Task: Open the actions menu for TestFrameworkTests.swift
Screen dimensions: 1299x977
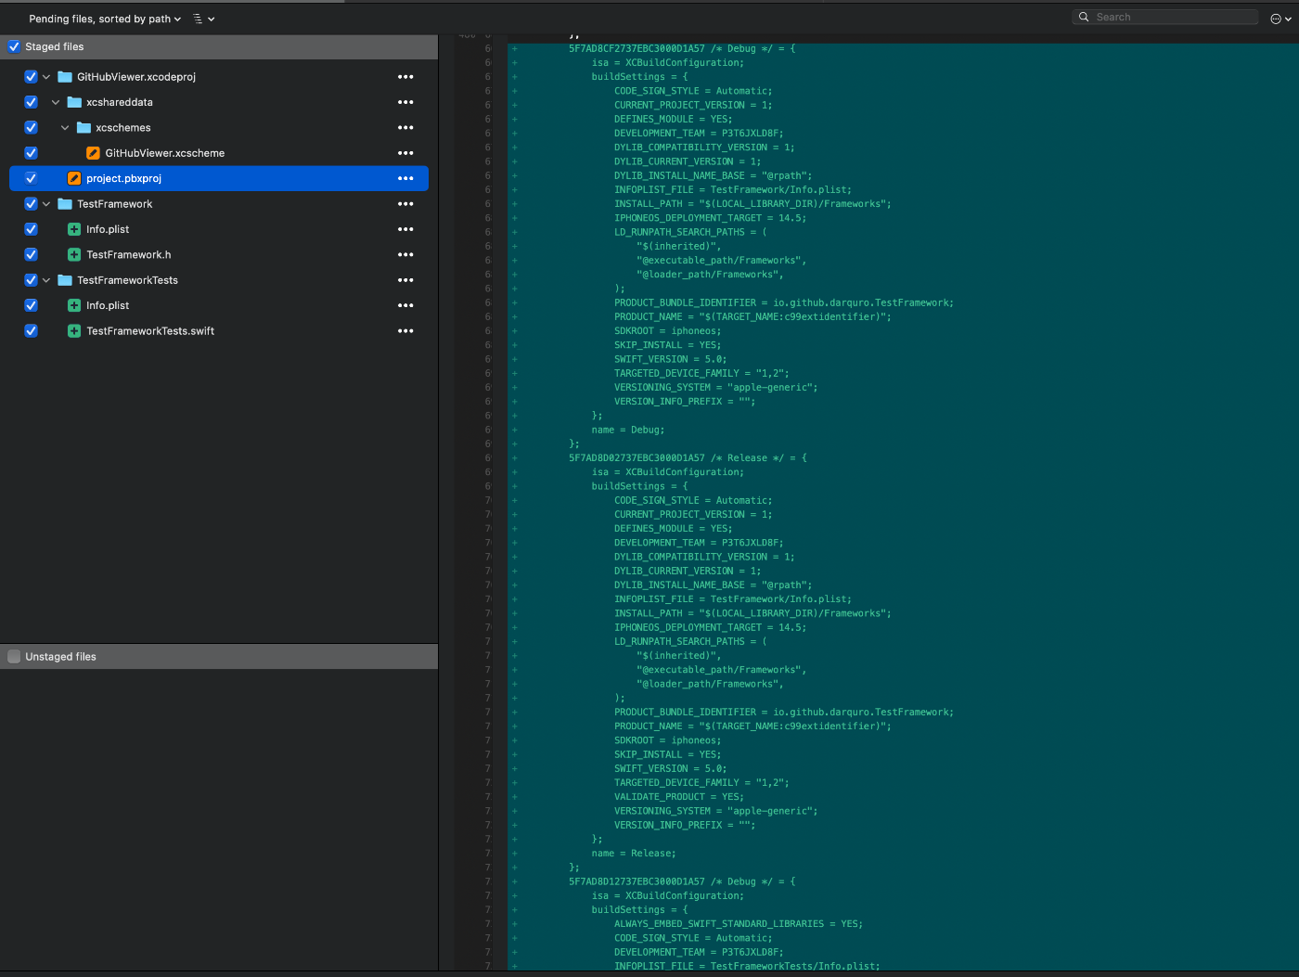Action: [405, 330]
